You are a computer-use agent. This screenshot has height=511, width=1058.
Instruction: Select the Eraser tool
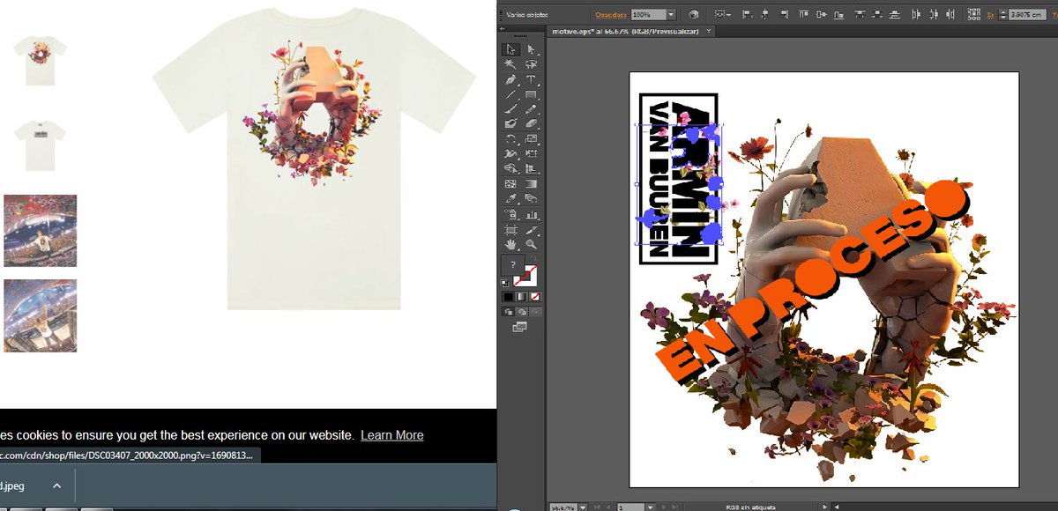coord(531,124)
